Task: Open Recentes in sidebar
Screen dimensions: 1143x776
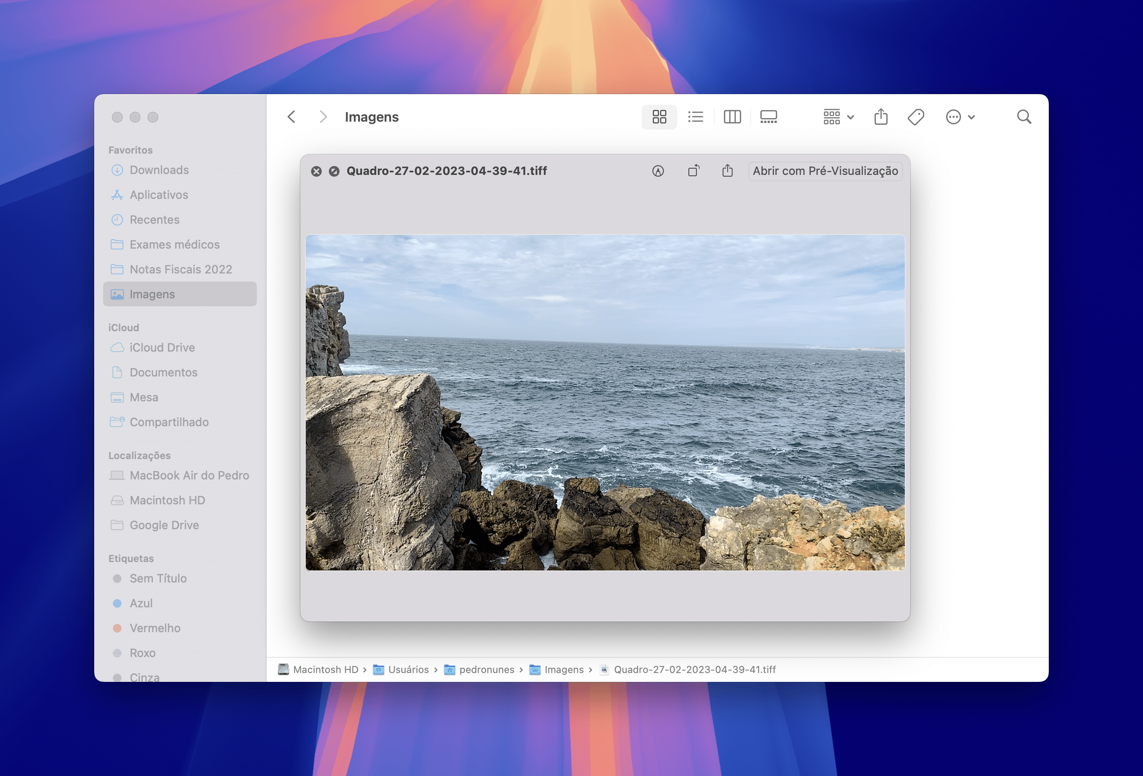Action: click(x=180, y=220)
